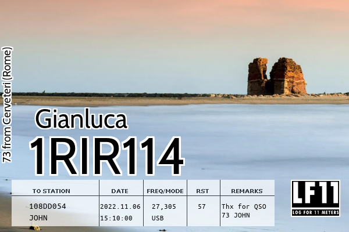This screenshot has height=232, width=349.
Task: Select the date 2022.11.06
Action: (x=120, y=206)
